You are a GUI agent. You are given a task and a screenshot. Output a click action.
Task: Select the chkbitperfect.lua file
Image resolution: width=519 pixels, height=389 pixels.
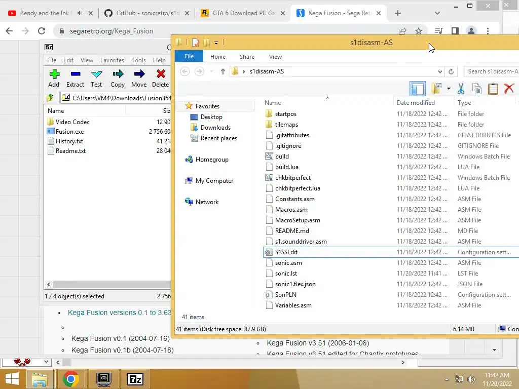pyautogui.click(x=298, y=188)
